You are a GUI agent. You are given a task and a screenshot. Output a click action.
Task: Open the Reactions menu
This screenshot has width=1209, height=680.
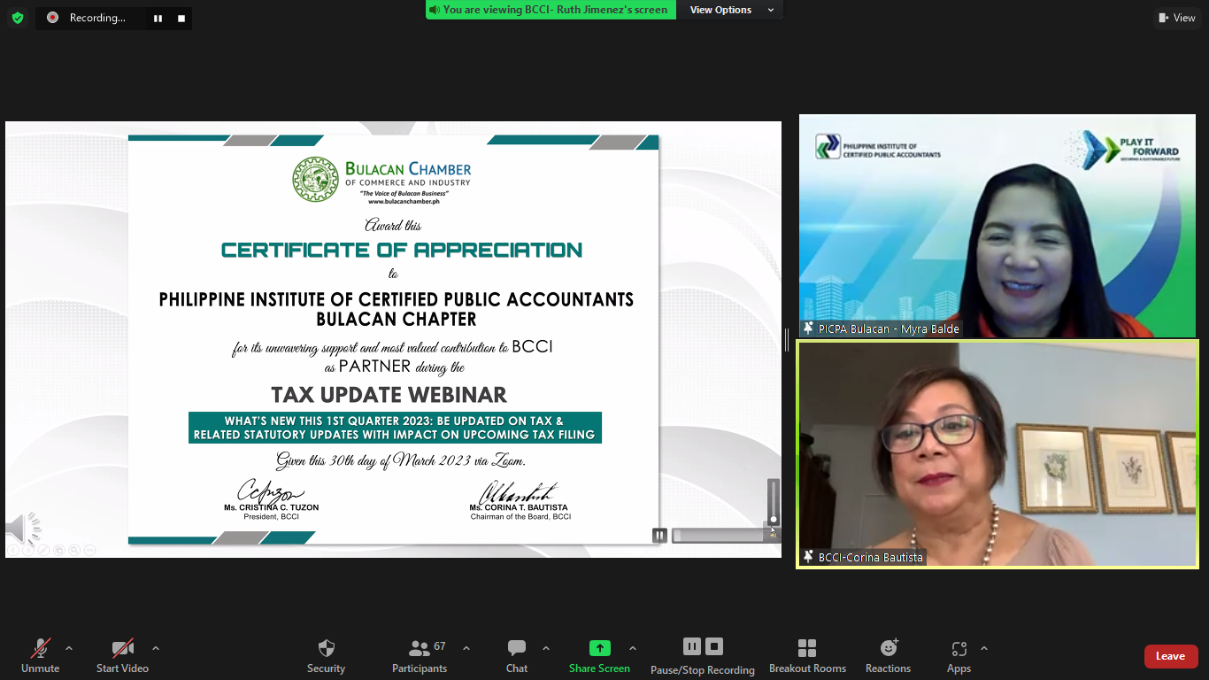point(888,656)
